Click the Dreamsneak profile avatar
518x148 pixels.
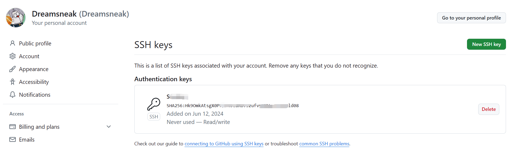click(x=16, y=18)
